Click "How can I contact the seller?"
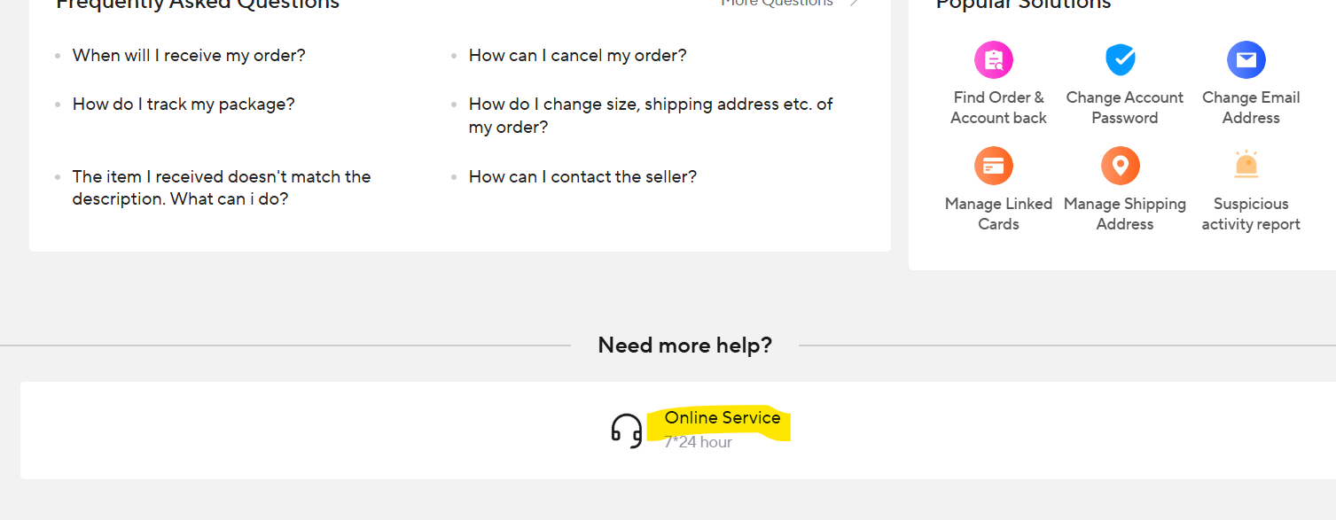Viewport: 1336px width, 520px height. click(x=582, y=177)
